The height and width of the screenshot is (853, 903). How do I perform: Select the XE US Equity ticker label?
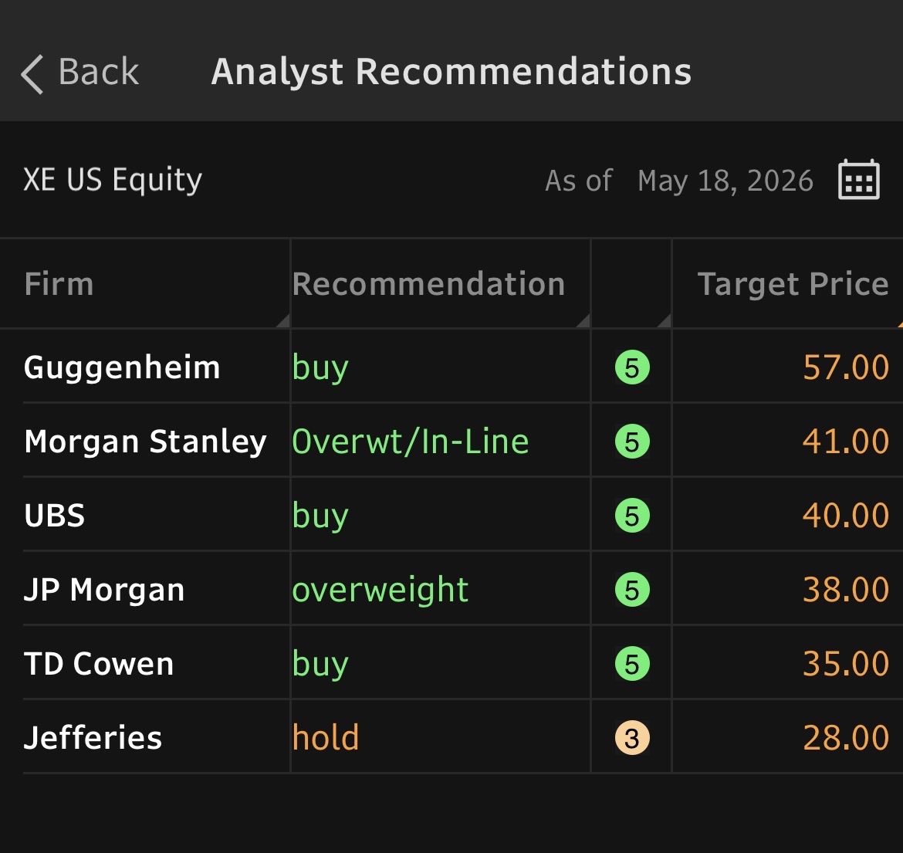(113, 180)
